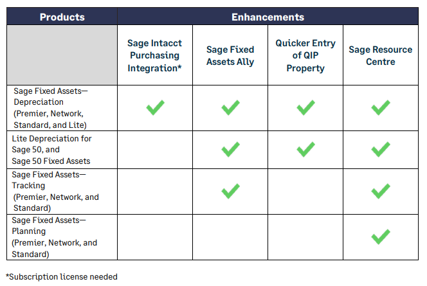Select the Fixed Assets Ally checkmark for Lite Depreciation
This screenshot has height=286, width=427.
coord(230,150)
